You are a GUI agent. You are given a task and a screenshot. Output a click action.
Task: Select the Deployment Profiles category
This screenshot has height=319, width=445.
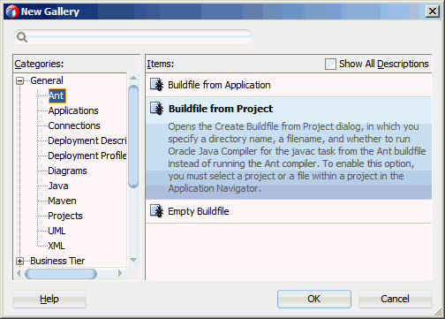coord(87,156)
